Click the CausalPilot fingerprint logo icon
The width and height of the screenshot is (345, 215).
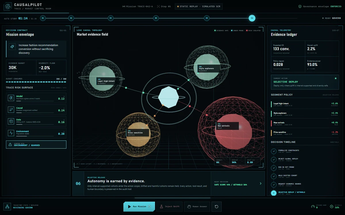click(x=8, y=6)
